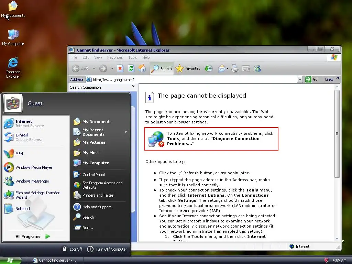Screen dimensions: 352x264
Task: Expand Back history dropdown arrow
Action: [94, 68]
